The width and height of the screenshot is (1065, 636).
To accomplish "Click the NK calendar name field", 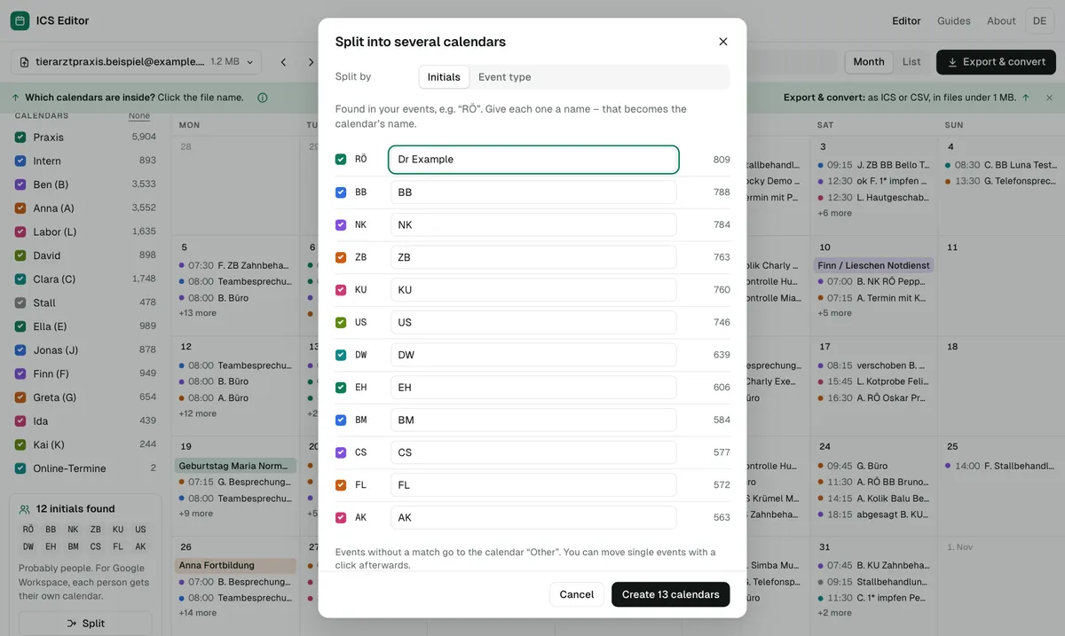I will coord(533,225).
